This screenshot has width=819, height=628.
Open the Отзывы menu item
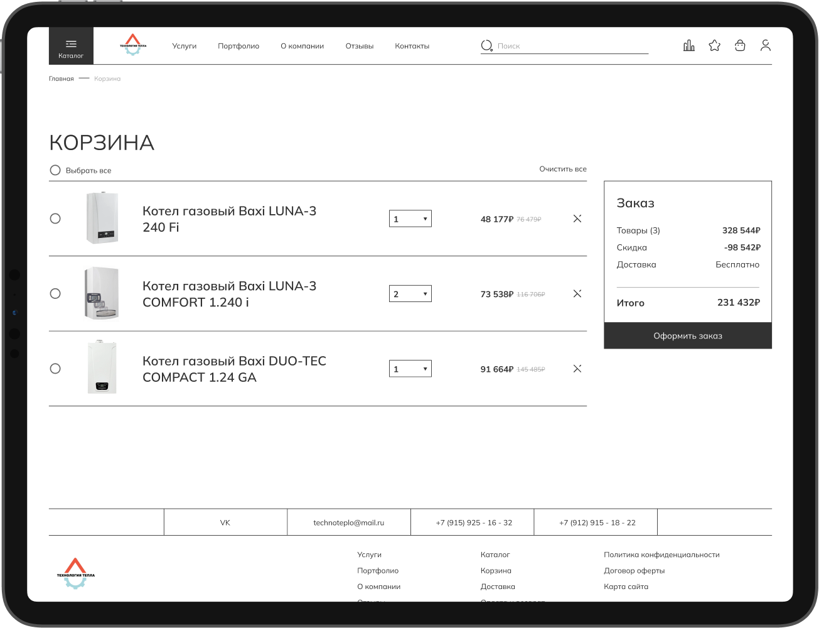click(360, 46)
